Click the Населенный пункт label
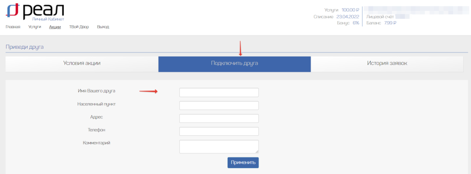This screenshot has width=471, height=174. click(x=97, y=104)
